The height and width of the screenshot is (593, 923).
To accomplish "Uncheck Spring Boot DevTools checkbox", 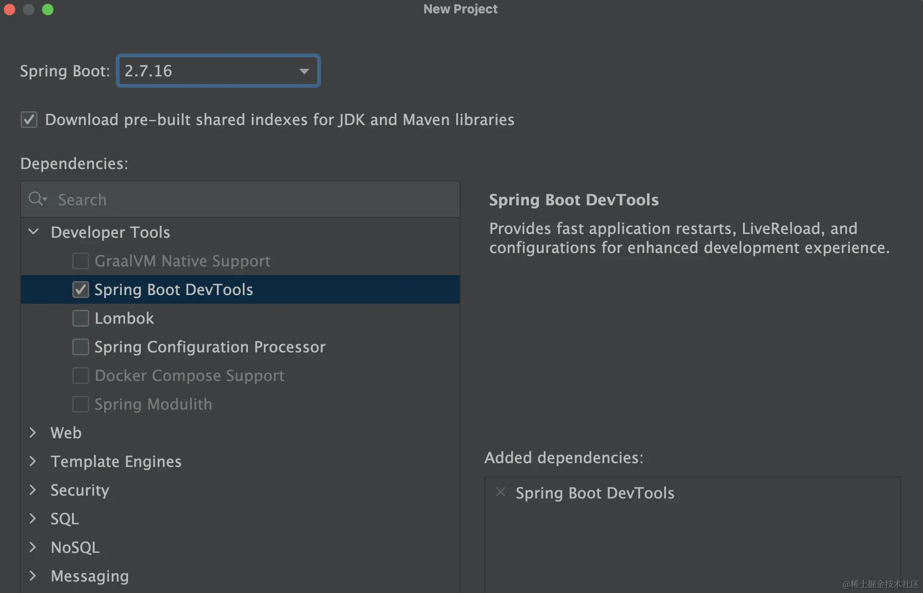I will point(80,289).
